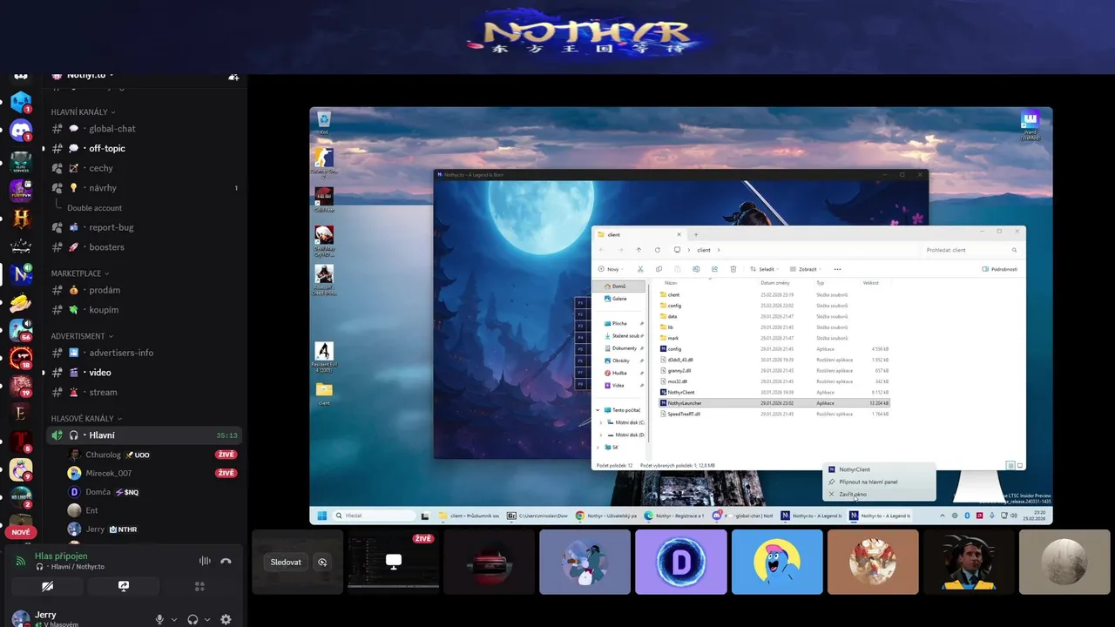The height and width of the screenshot is (627, 1115).
Task: Click the Refresh arrow in streamed Explorer
Action: point(657,250)
